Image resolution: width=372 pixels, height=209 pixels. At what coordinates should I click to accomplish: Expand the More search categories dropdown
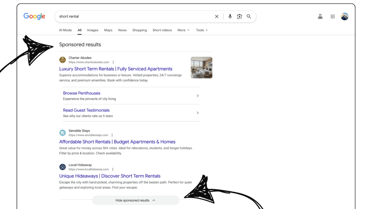183,30
